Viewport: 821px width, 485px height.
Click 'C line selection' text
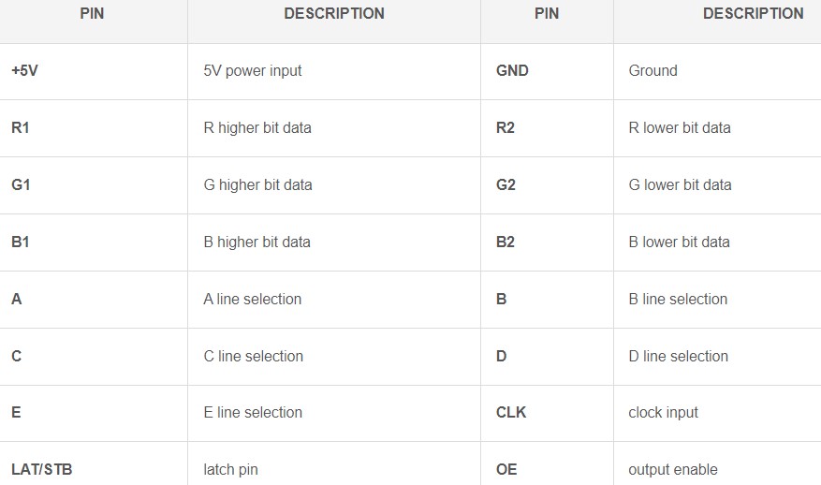click(253, 356)
